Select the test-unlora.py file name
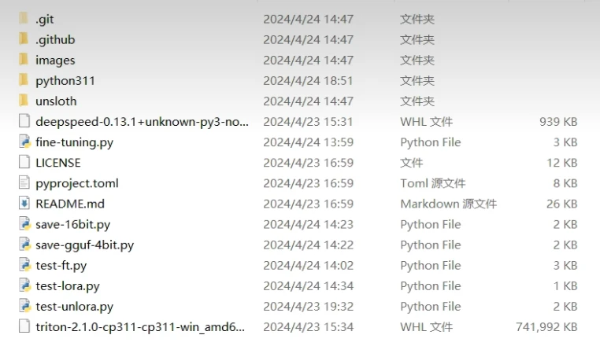 pos(74,307)
